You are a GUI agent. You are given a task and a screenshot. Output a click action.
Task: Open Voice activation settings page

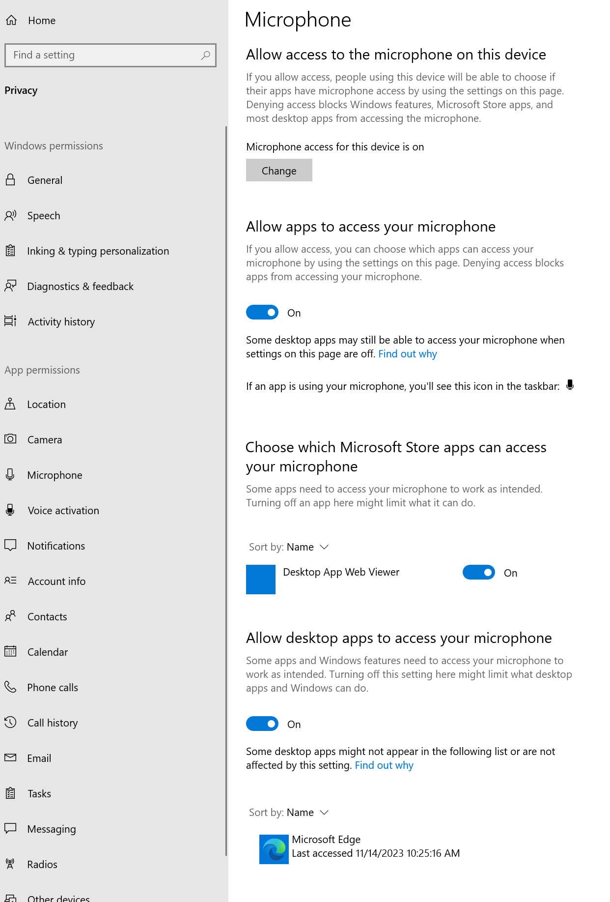(63, 511)
